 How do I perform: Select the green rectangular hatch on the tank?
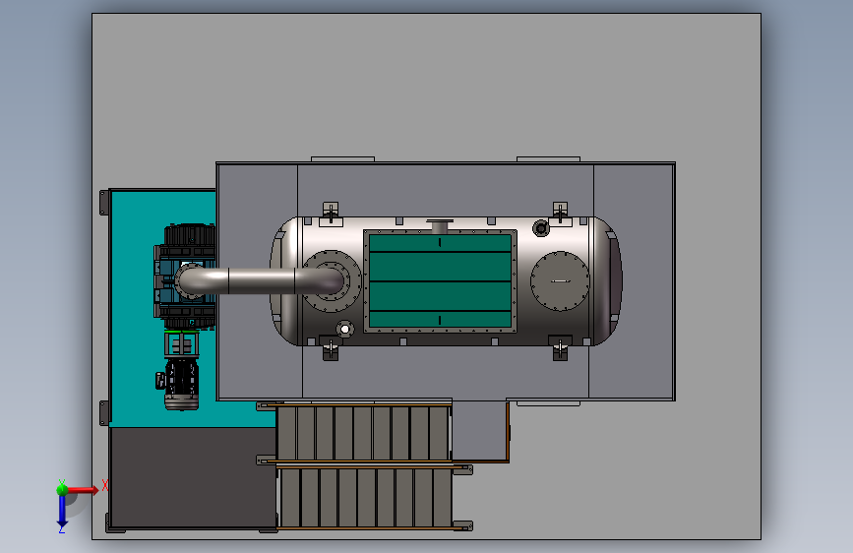[x=440, y=280]
